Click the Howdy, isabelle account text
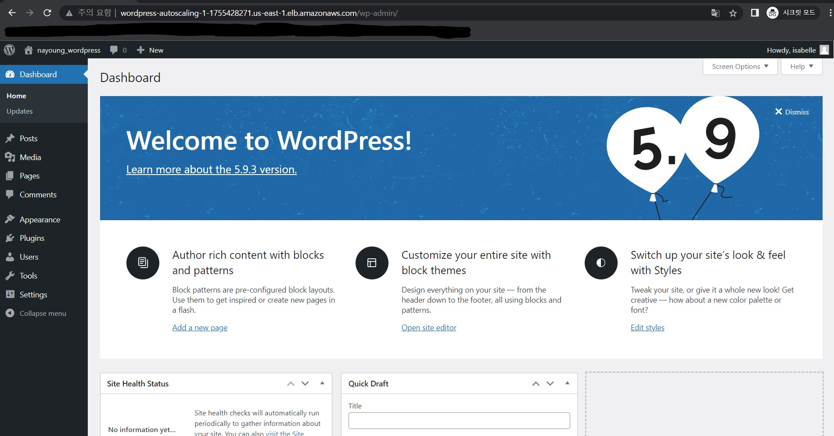Image resolution: width=834 pixels, height=436 pixels. coord(791,50)
